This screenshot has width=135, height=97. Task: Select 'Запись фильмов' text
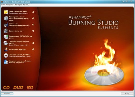(15, 31)
